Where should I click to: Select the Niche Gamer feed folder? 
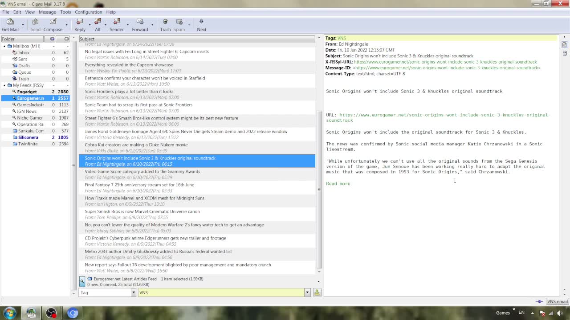pyautogui.click(x=30, y=118)
